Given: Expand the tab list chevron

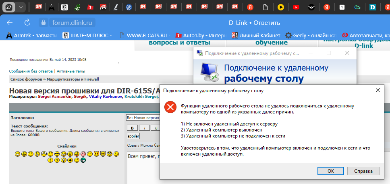Looking at the screenshot, I should 21,7.
